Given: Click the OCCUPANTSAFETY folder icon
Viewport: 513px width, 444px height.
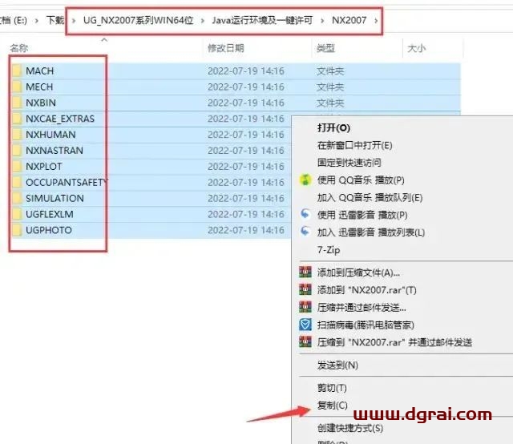Looking at the screenshot, I should tap(17, 182).
